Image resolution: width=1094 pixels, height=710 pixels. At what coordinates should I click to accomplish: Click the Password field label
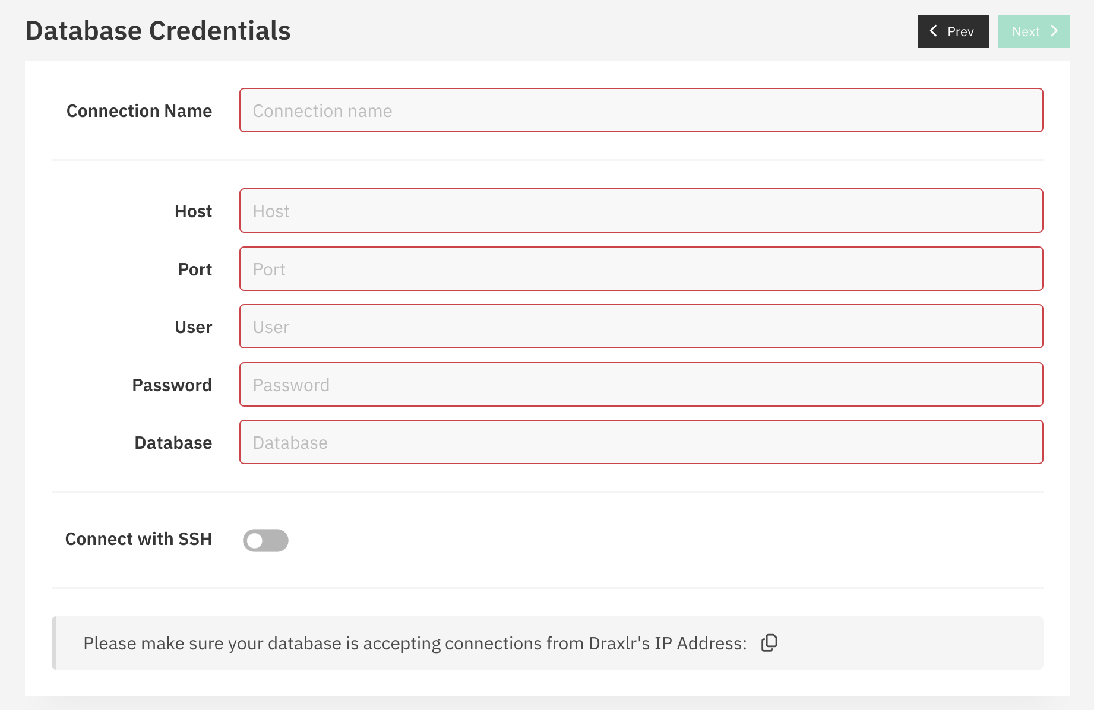click(172, 385)
